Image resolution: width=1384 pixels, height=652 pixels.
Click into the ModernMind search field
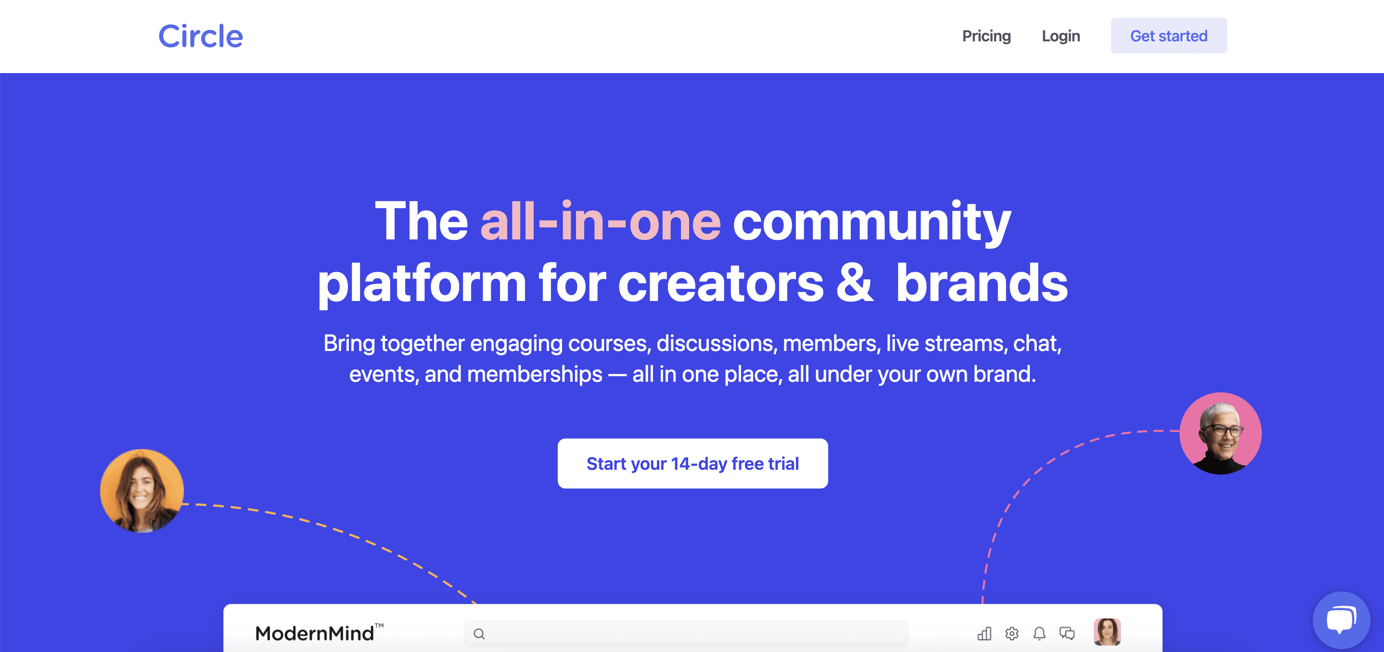coord(693,634)
